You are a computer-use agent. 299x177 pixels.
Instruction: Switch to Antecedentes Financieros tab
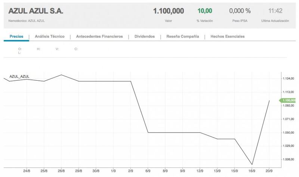[99, 37]
